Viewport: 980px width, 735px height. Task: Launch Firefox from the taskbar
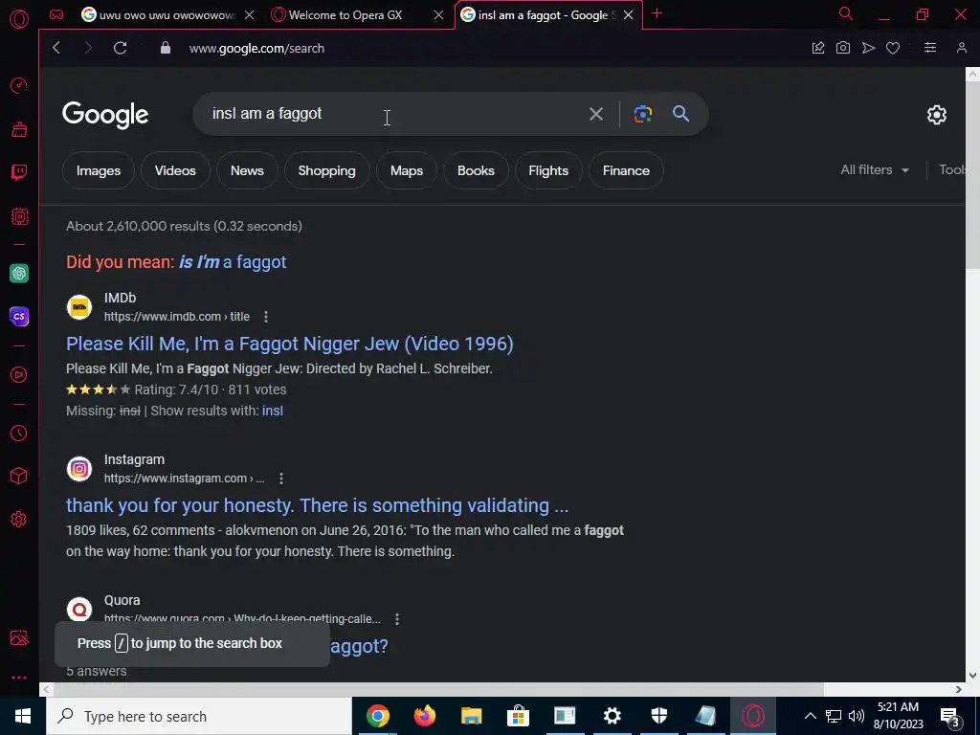point(424,716)
